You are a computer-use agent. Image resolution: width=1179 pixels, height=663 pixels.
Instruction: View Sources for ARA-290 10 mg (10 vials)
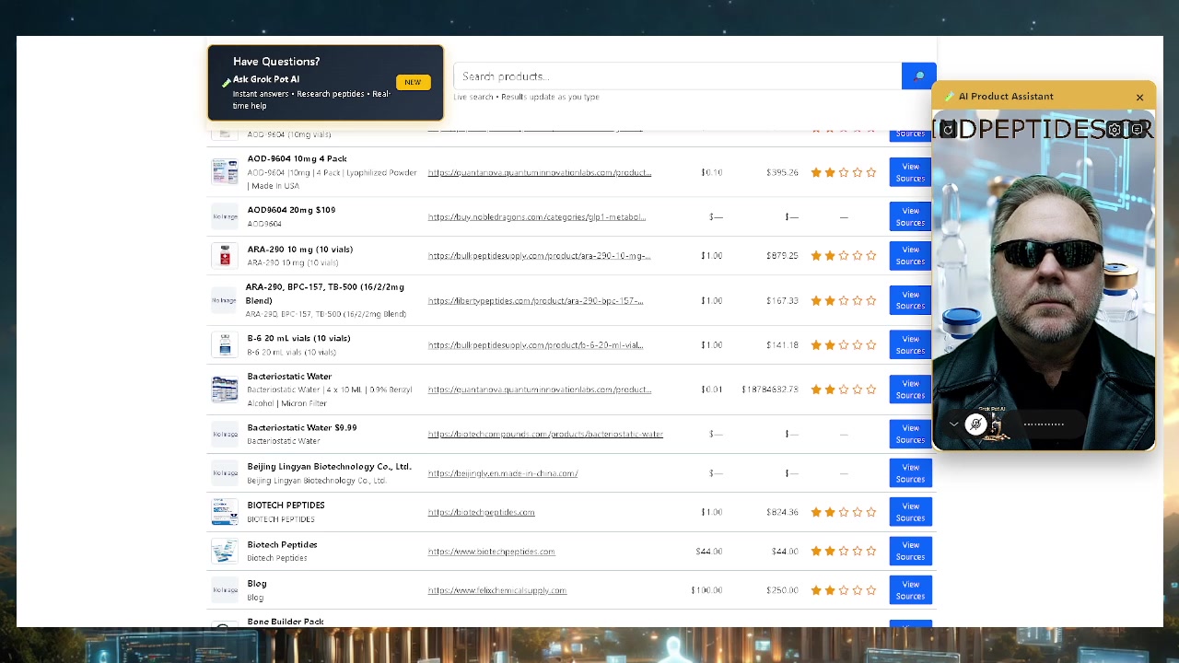(x=910, y=255)
